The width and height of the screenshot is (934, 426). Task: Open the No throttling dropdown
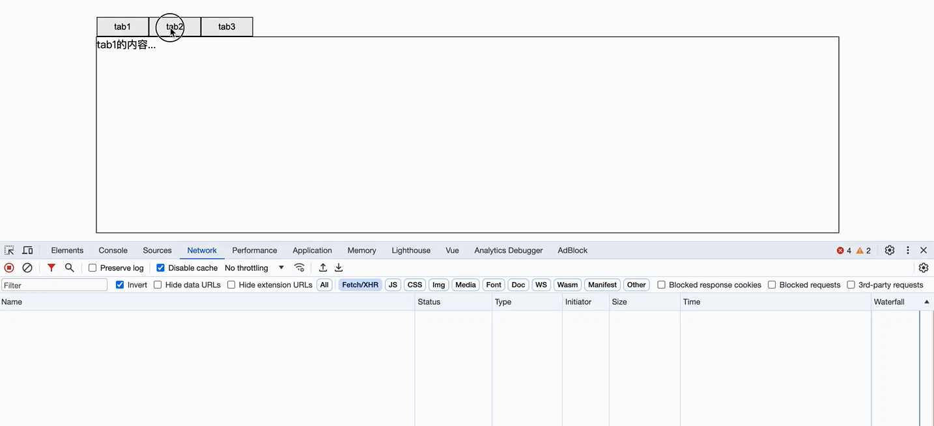coord(254,268)
